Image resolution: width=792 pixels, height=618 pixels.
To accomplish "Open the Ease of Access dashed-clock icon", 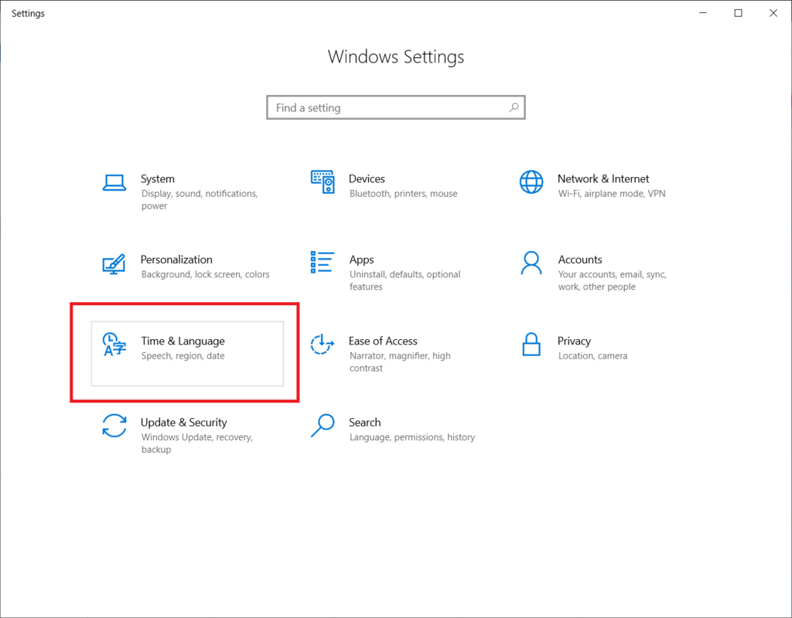I will click(323, 344).
